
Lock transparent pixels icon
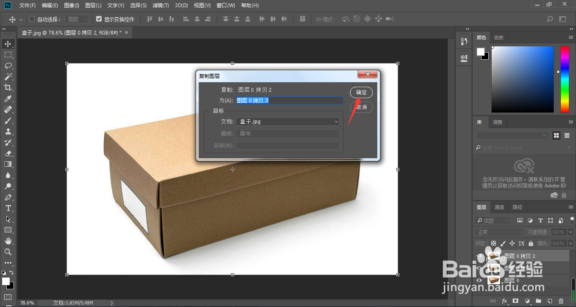493,243
